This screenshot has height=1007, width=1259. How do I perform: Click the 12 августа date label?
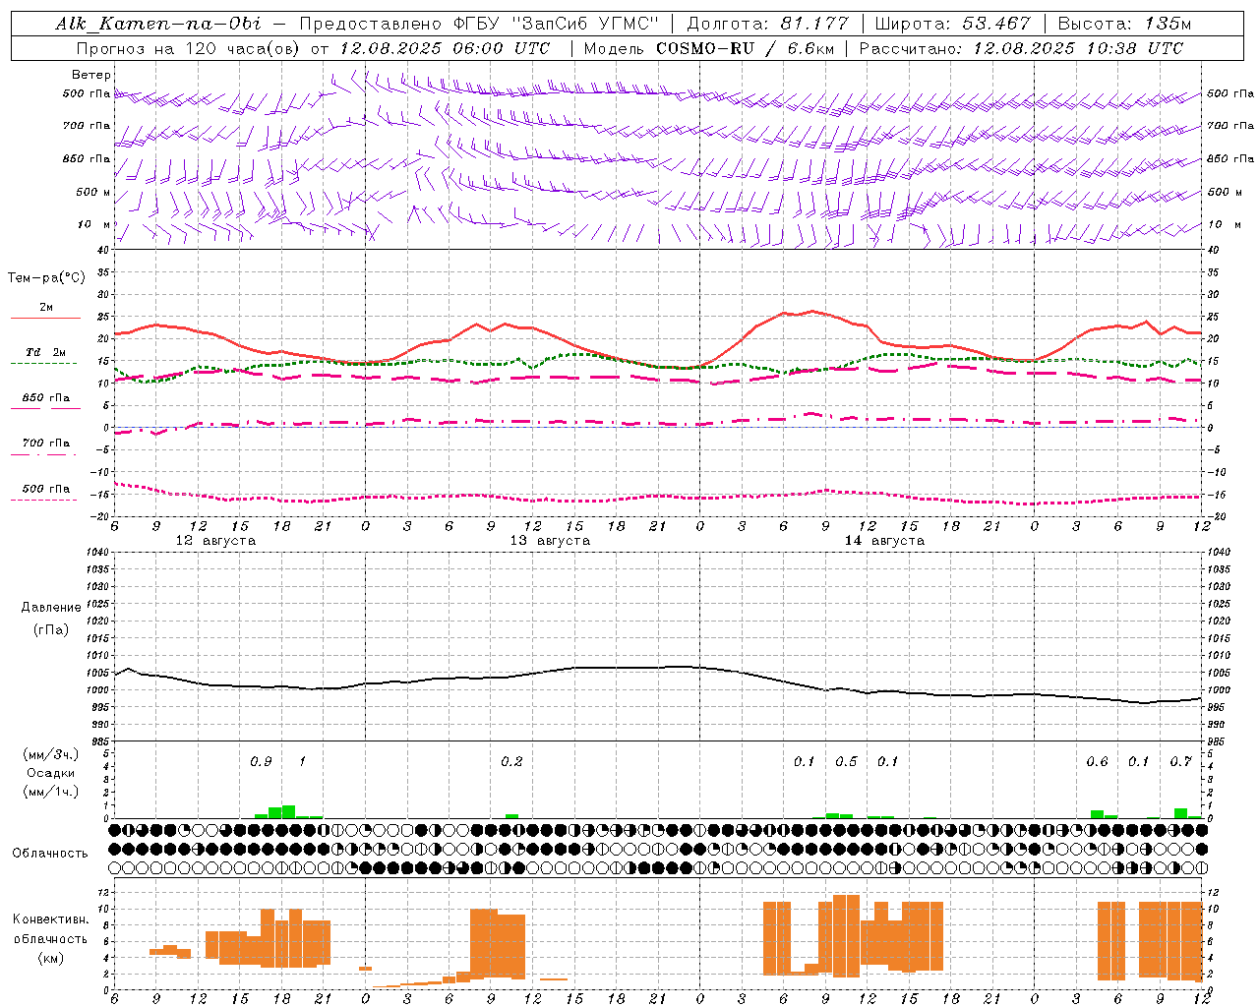coord(215,541)
